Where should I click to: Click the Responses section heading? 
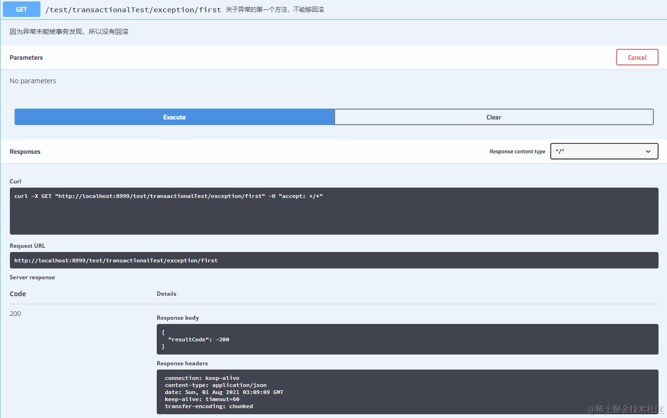pyautogui.click(x=25, y=151)
